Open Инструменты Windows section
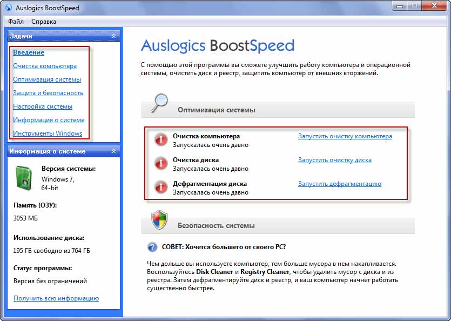Screen dimensions: 451x321 pyautogui.click(x=48, y=133)
